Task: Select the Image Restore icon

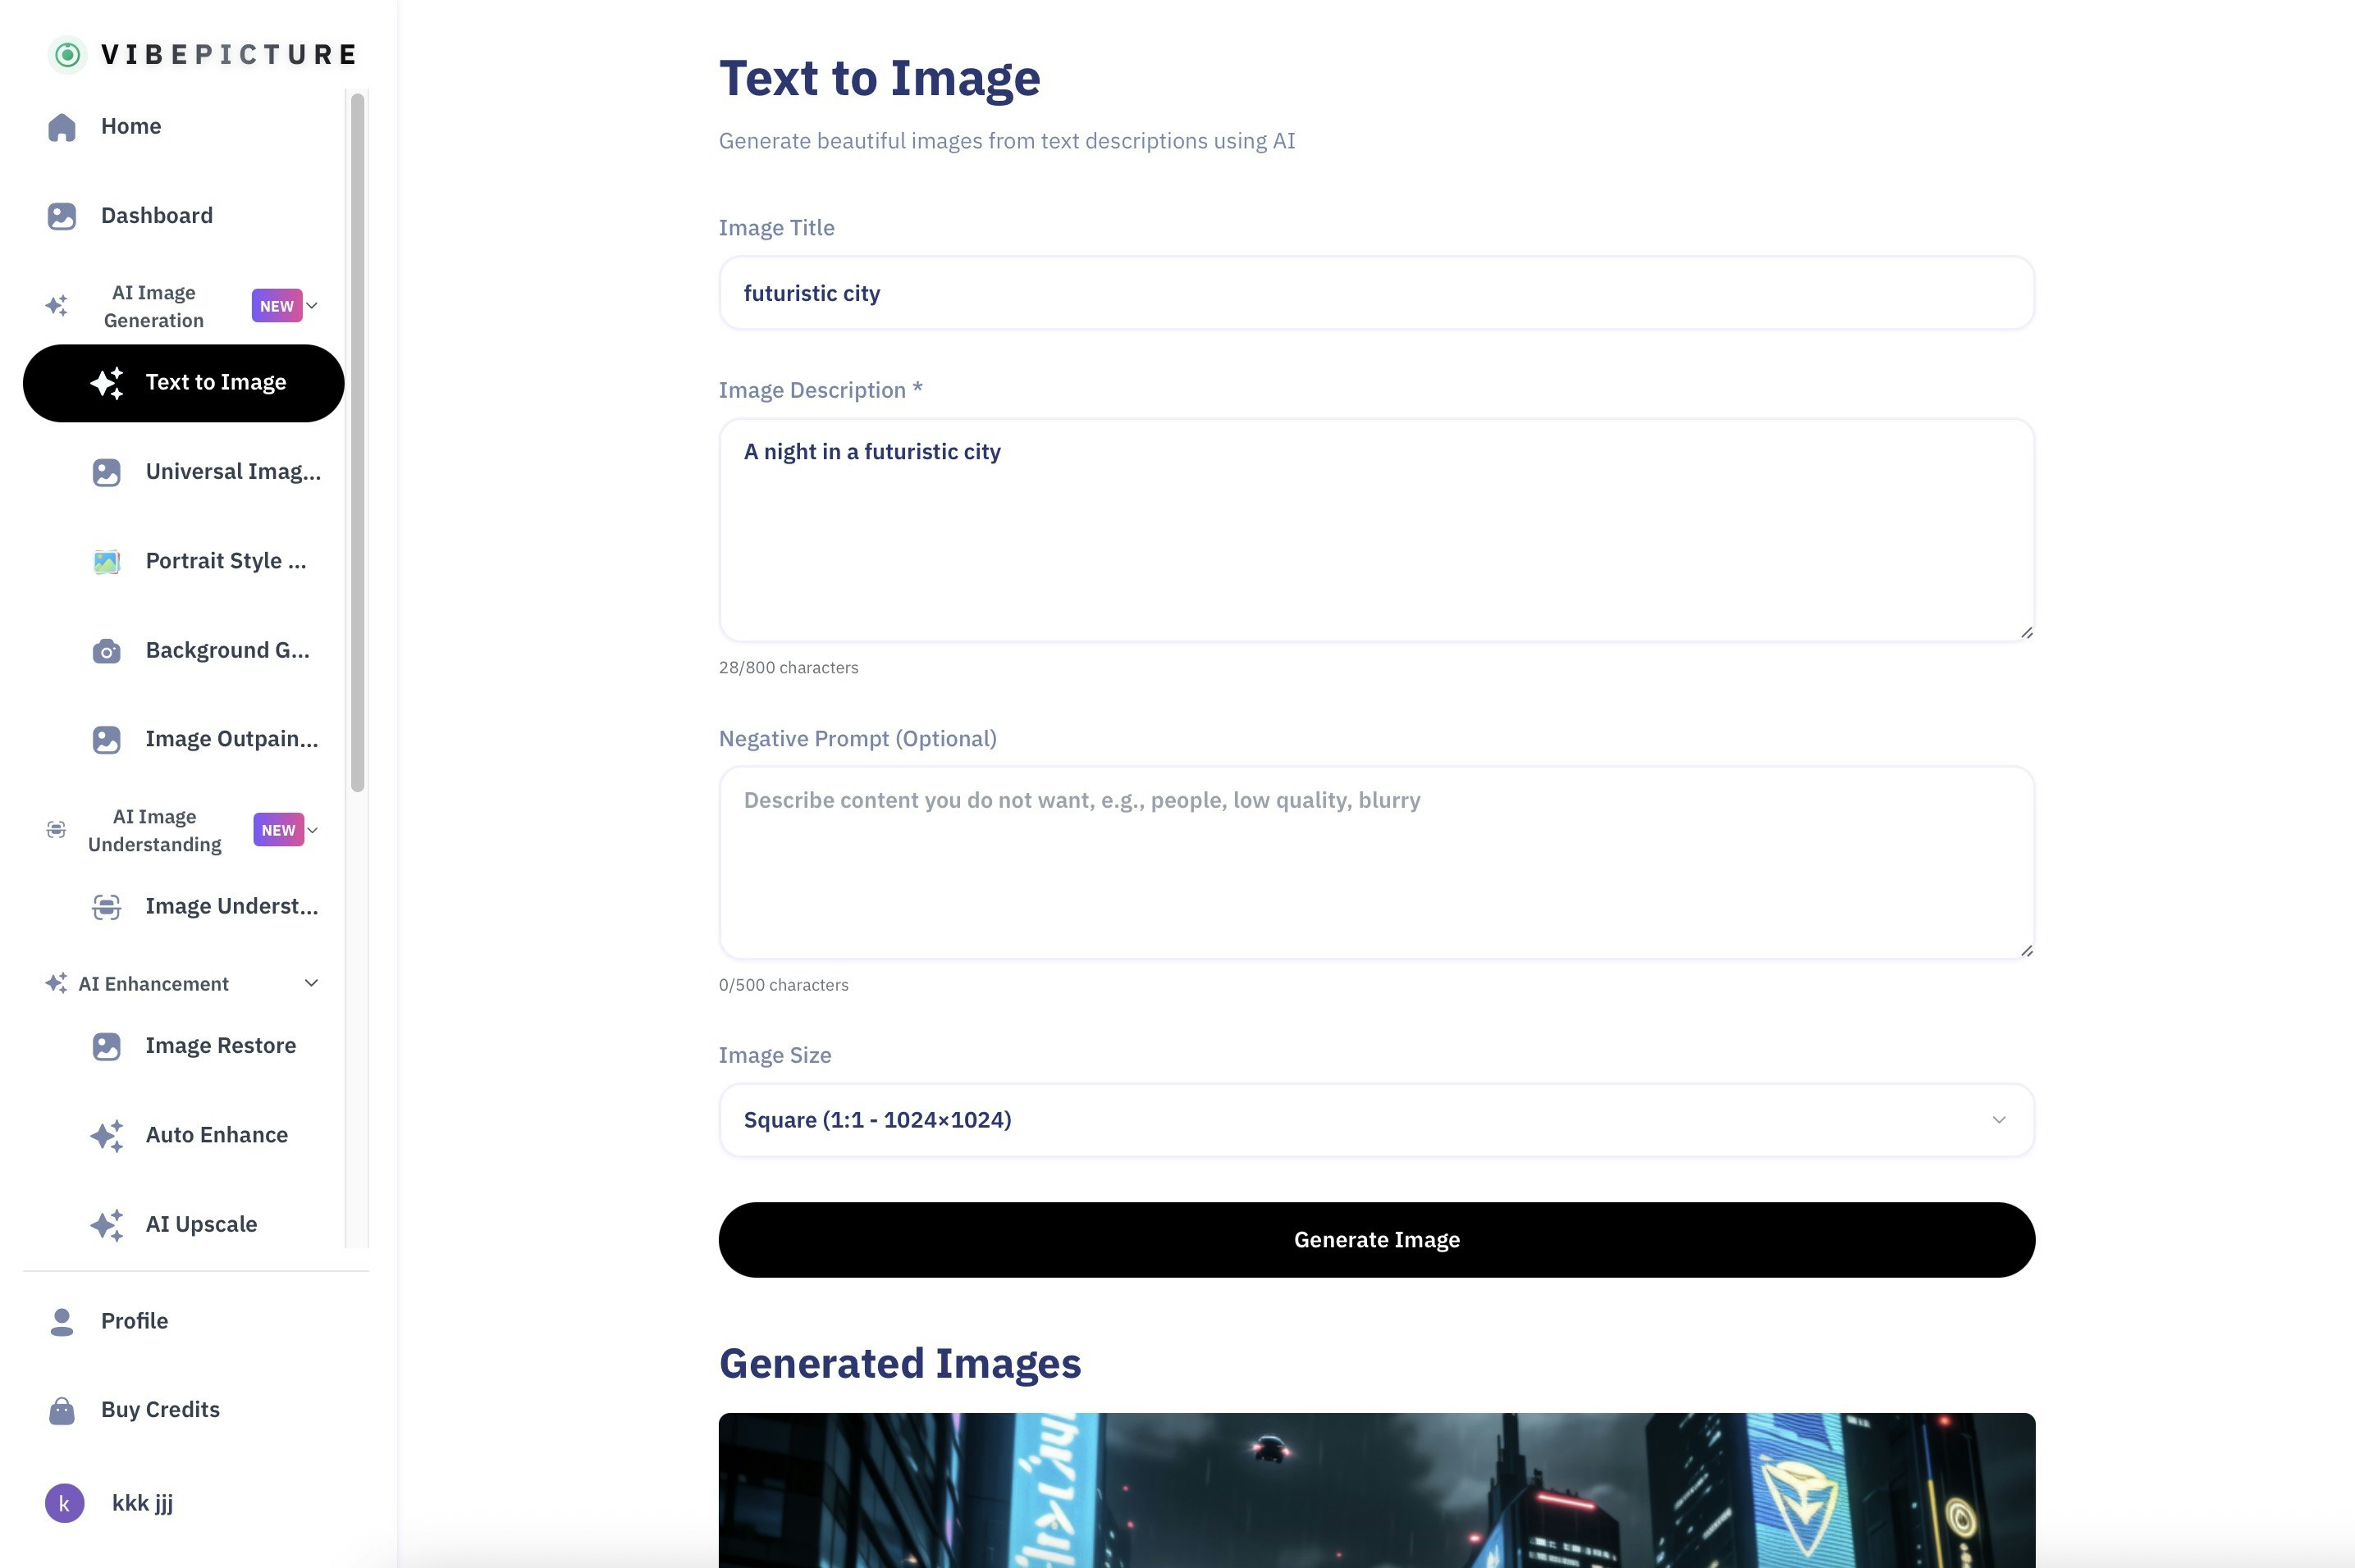Action: 107,1045
